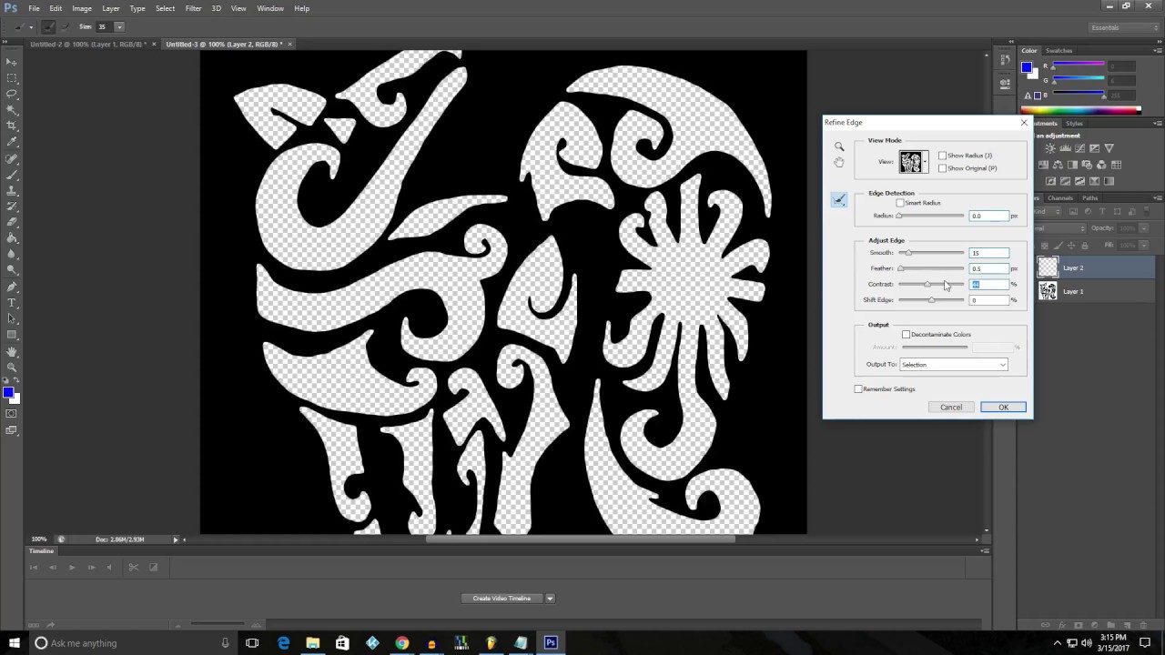Expand the Create Video Timeline arrow menu

coord(550,599)
